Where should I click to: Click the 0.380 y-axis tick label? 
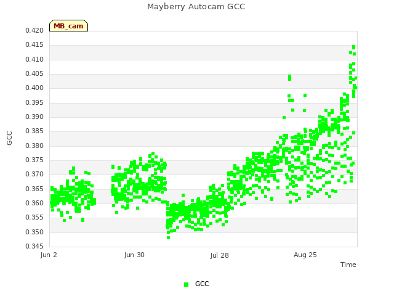(34, 146)
